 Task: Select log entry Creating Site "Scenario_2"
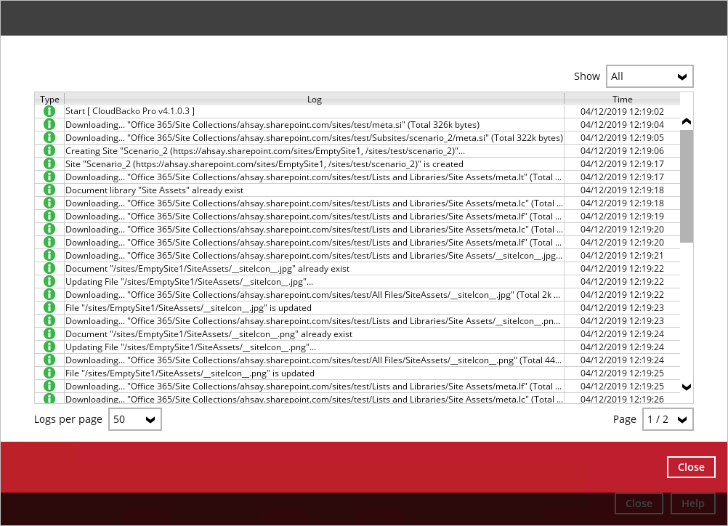(x=265, y=151)
